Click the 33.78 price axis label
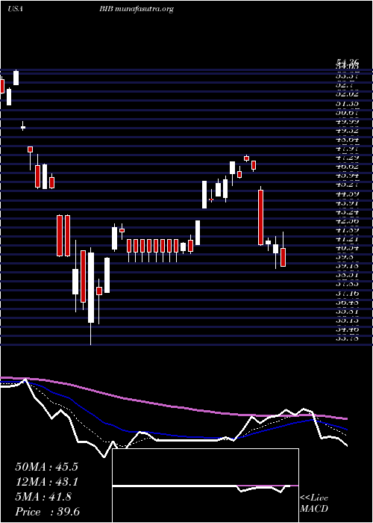Image resolution: width=373 pixels, height=523 pixels. [347, 338]
